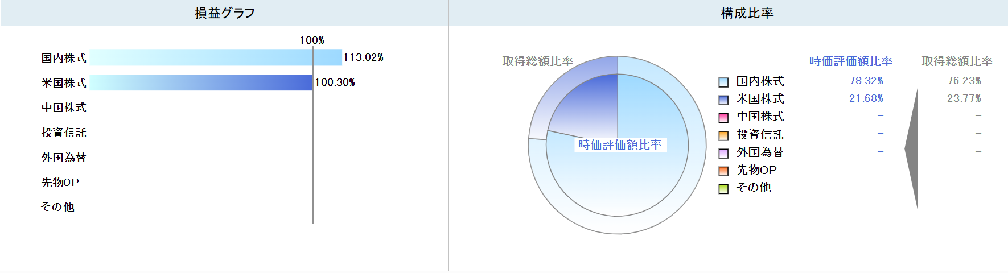The height and width of the screenshot is (273, 1008).
Task: Click the green その他 legend square
Action: (x=723, y=189)
